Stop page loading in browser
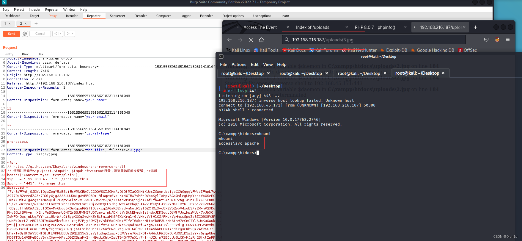This screenshot has width=522, height=241. [251, 40]
